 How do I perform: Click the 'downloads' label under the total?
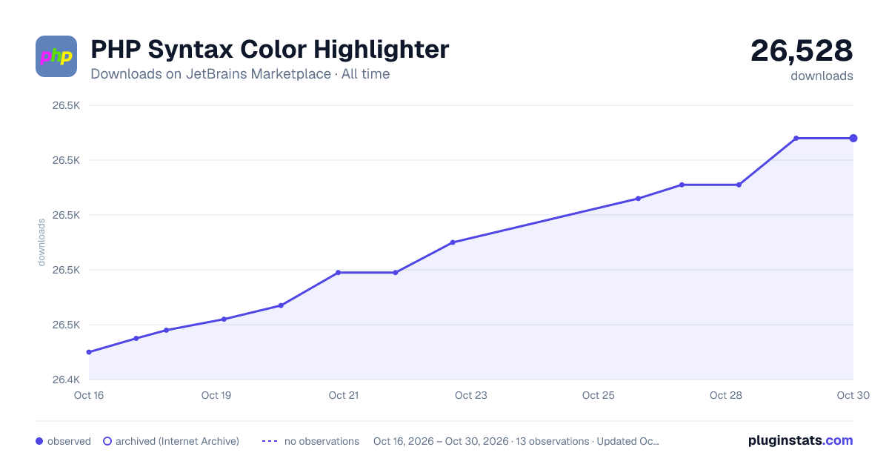tap(822, 76)
